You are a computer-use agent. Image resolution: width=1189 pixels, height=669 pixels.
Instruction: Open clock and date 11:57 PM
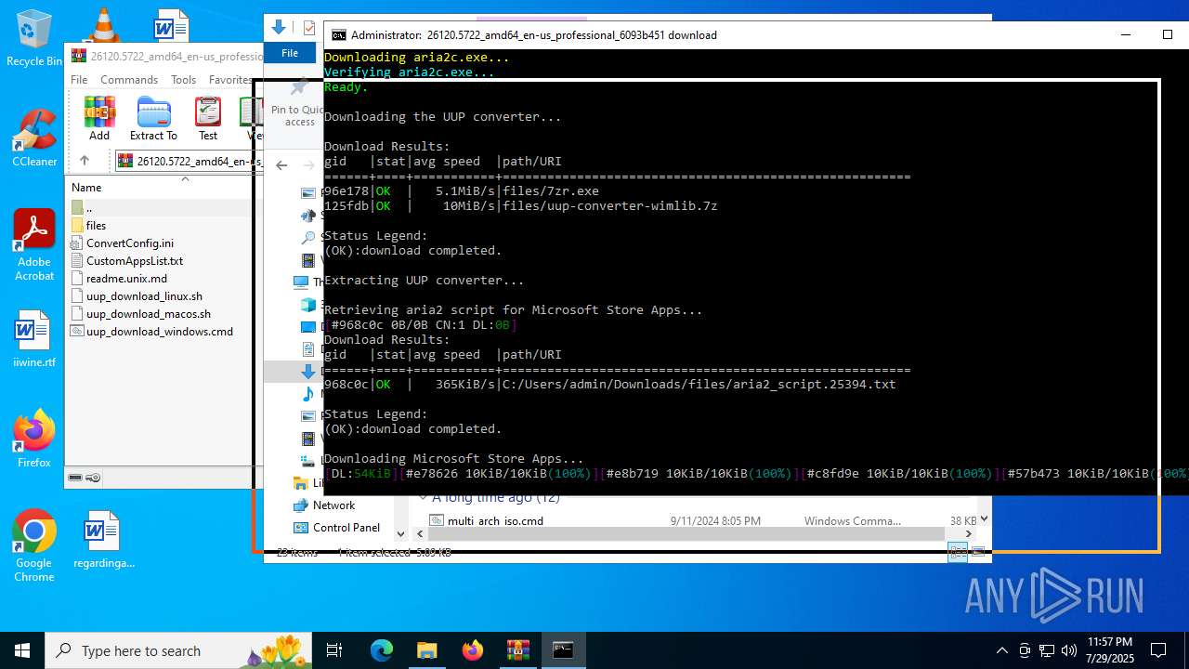[x=1110, y=650]
